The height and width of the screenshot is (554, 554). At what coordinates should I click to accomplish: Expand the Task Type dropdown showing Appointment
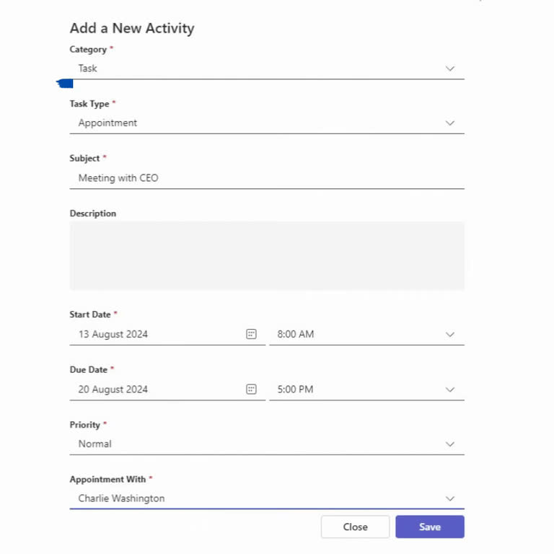click(x=267, y=123)
